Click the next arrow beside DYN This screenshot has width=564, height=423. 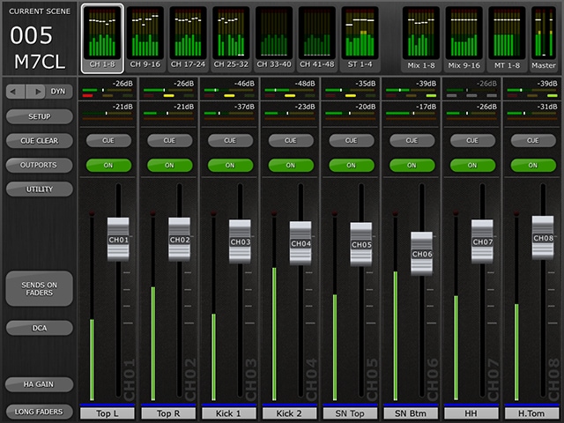point(37,91)
